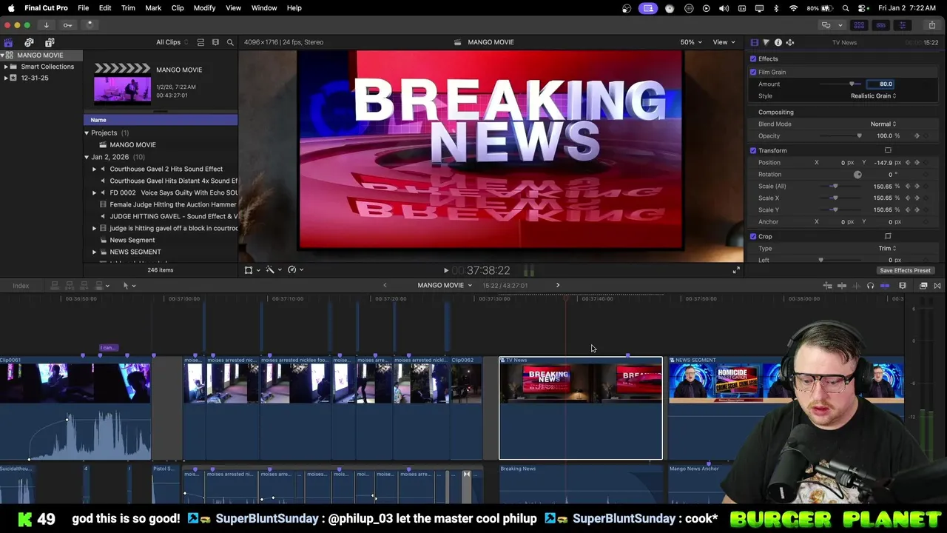This screenshot has height=533, width=947.
Task: Open the Photos and Audio sidebar
Action: (29, 42)
